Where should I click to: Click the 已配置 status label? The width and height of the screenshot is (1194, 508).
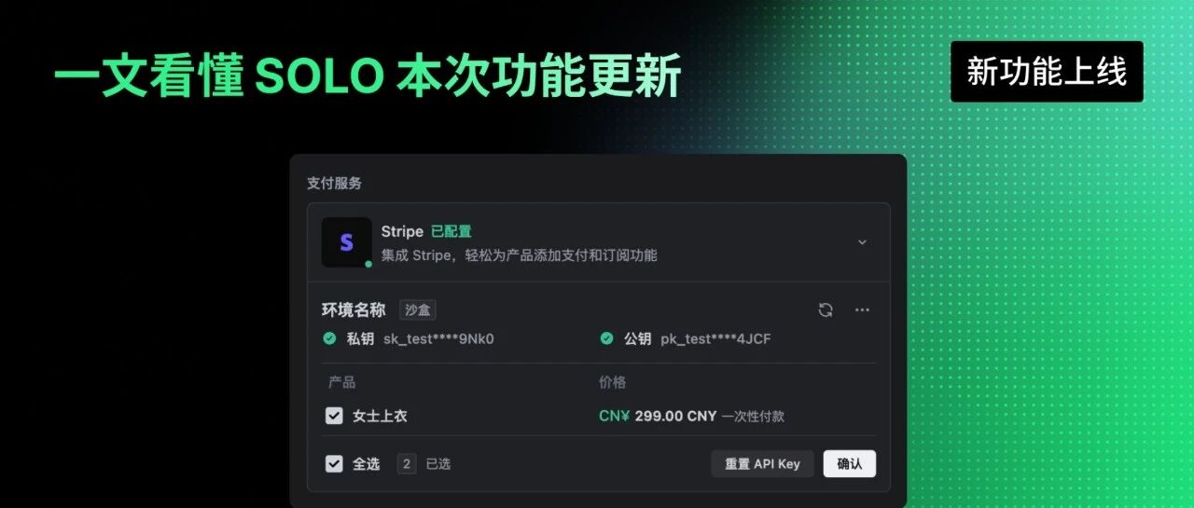pos(451,231)
